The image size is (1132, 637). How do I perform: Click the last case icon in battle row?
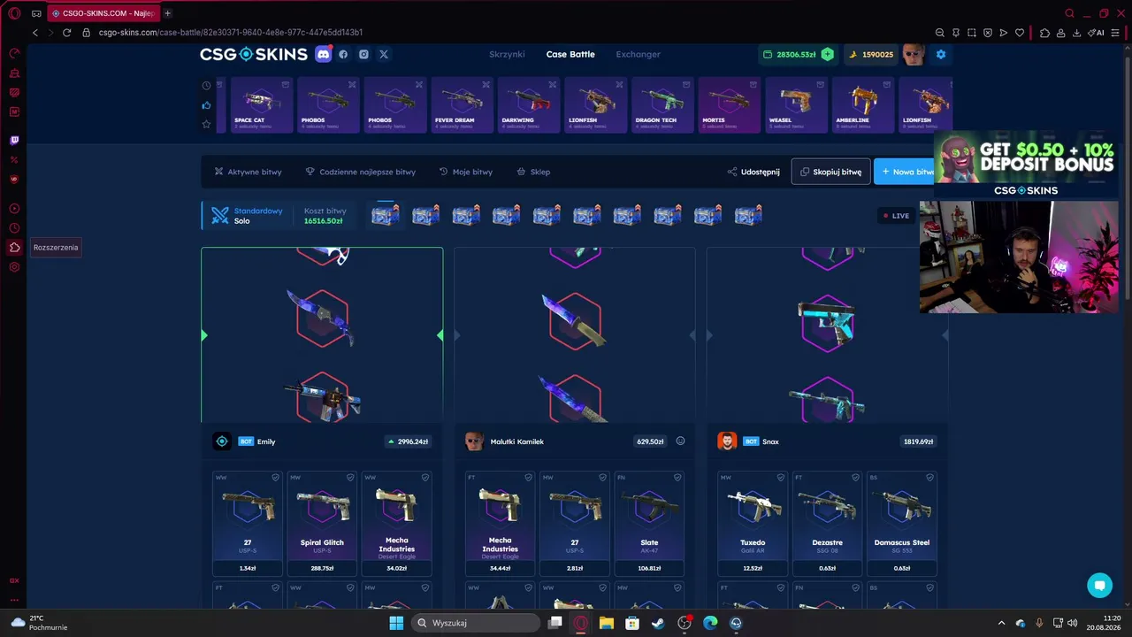click(x=748, y=214)
